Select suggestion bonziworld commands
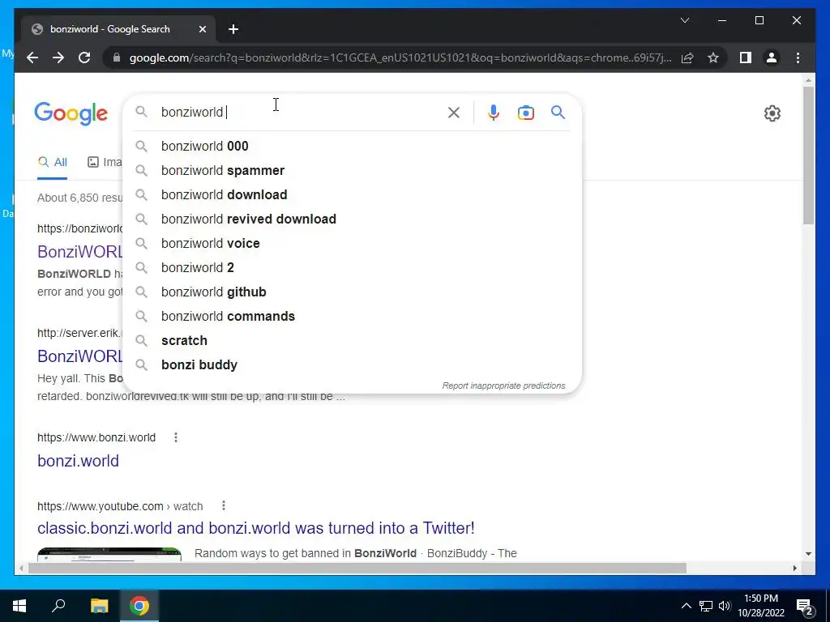830x622 pixels. coord(352,317)
